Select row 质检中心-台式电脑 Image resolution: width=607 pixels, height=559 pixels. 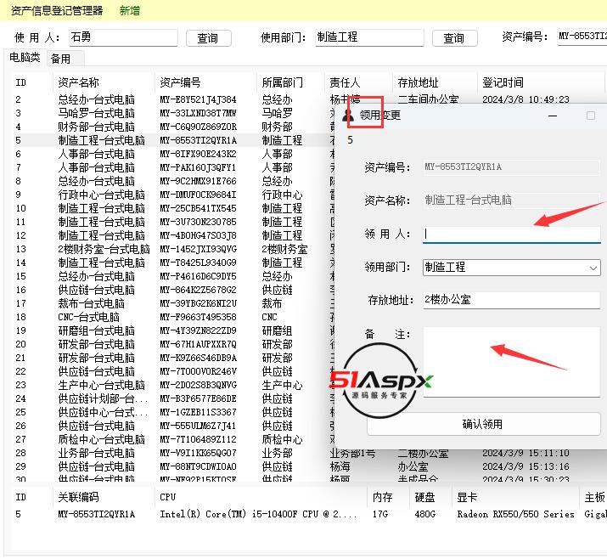point(101,439)
